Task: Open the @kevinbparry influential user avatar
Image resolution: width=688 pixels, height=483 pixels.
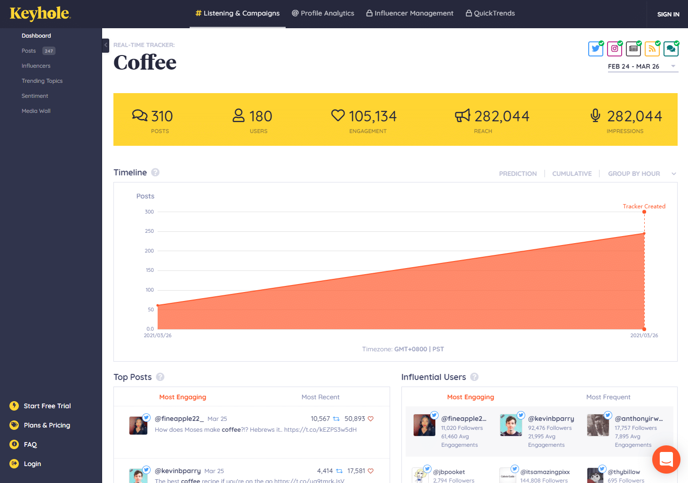Action: [x=511, y=425]
